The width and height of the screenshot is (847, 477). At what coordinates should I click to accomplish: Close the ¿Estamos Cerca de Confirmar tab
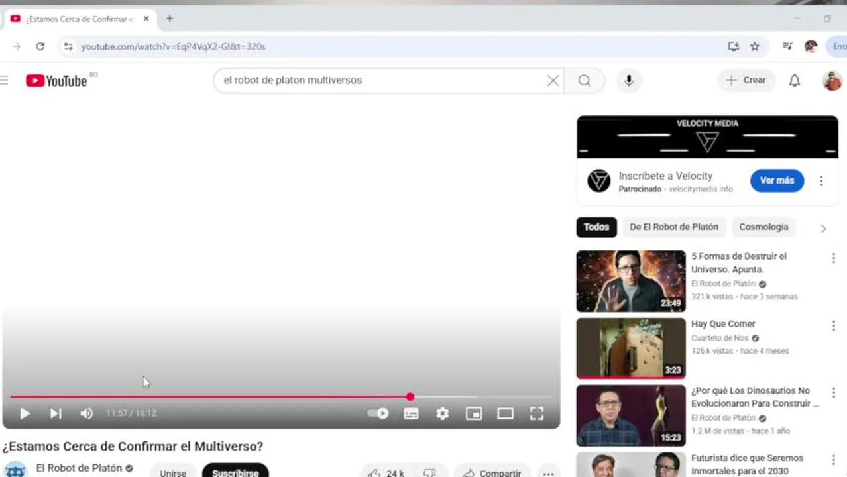146,19
